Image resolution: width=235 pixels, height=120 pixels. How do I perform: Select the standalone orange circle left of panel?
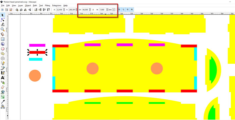[35, 76]
